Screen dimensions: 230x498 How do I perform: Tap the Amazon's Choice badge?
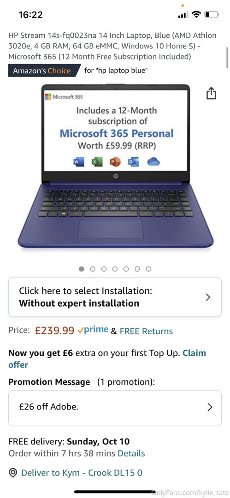(43, 71)
